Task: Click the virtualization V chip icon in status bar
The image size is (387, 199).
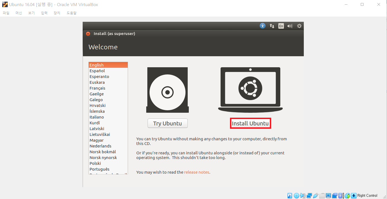Action: [x=340, y=196]
